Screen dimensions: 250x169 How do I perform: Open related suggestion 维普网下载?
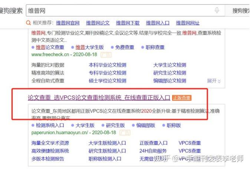coord(128,23)
